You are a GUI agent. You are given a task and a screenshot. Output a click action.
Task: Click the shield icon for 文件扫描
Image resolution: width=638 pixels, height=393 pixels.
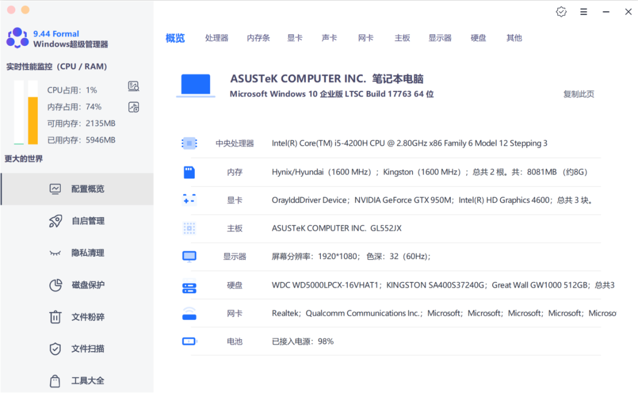56,349
